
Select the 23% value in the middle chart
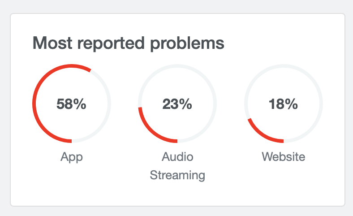pyautogui.click(x=177, y=104)
